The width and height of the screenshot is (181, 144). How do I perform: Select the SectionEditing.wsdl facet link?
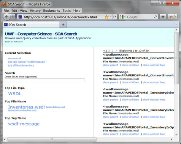point(55,107)
